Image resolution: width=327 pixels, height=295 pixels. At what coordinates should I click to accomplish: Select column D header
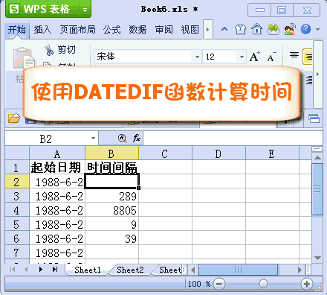pos(218,154)
